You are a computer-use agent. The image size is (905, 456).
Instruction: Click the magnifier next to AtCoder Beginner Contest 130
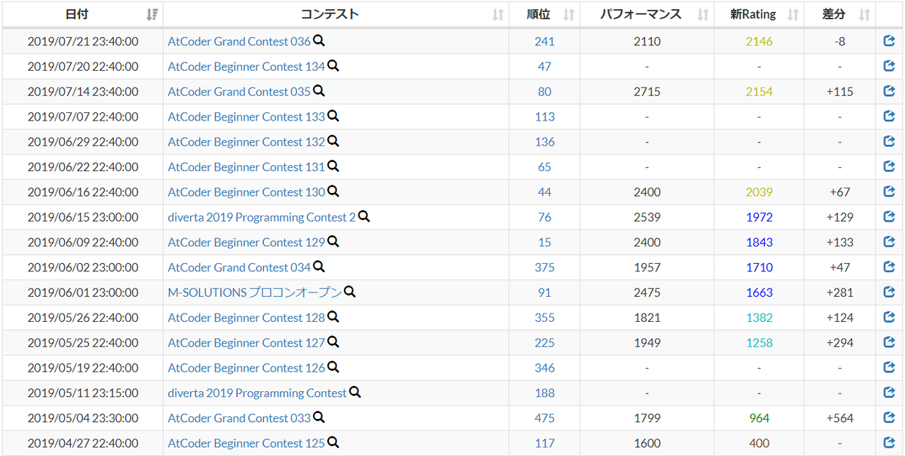(333, 191)
